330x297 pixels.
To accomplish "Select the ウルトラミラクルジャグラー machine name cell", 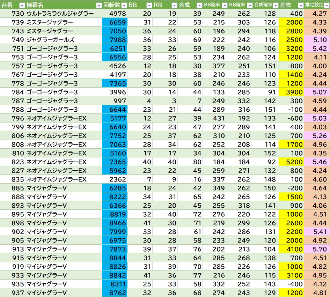I will click(x=60, y=14).
